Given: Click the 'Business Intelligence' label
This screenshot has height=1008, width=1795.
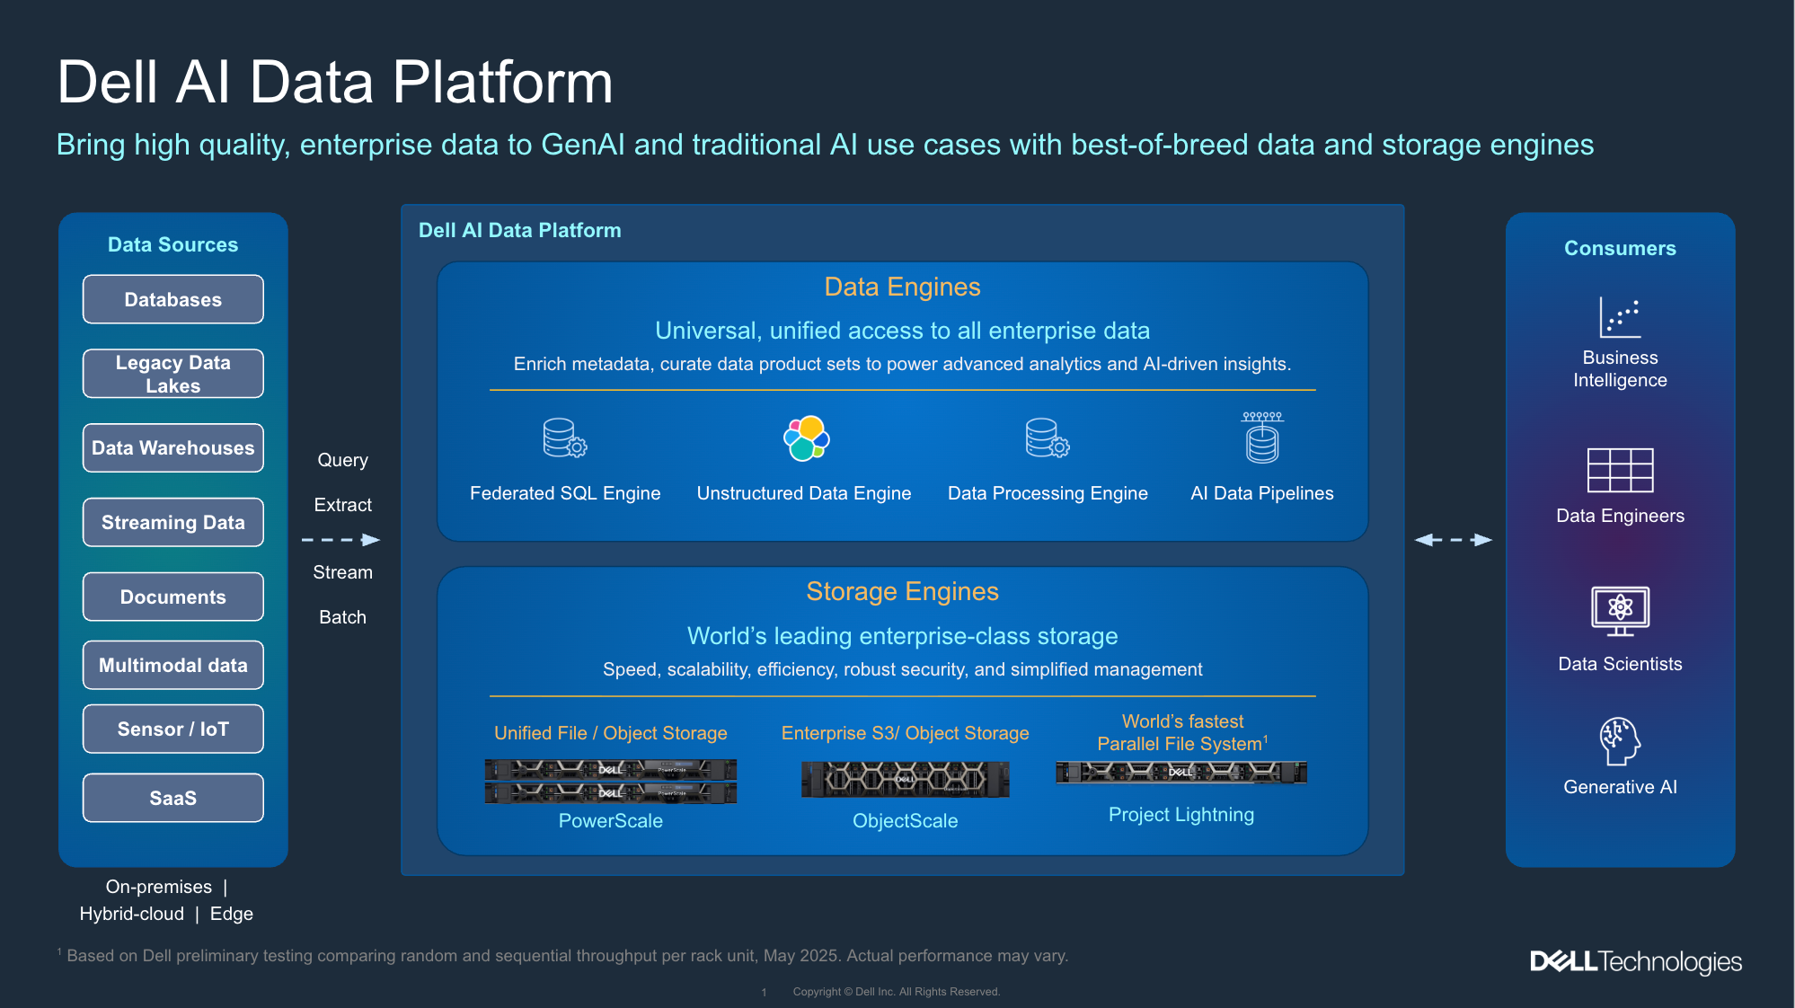Looking at the screenshot, I should (x=1620, y=368).
